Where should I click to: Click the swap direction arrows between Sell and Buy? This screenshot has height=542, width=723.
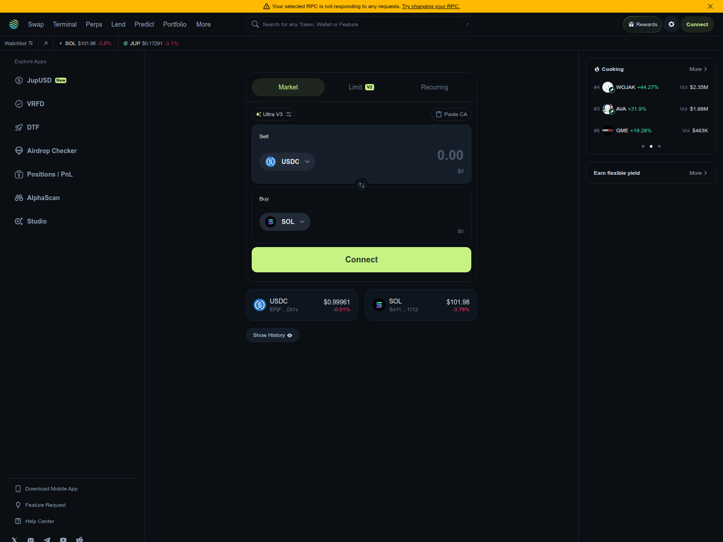[361, 185]
